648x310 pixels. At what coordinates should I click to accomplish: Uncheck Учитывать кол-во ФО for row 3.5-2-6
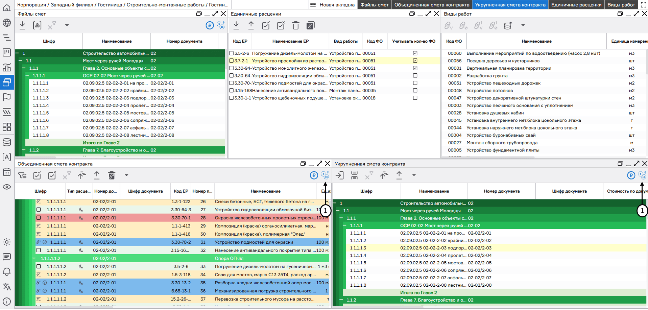[415, 53]
